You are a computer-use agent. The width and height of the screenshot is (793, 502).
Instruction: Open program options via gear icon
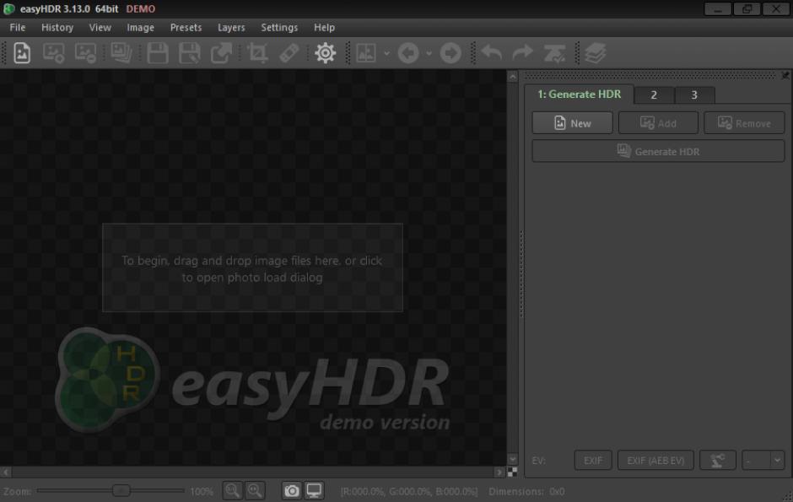pyautogui.click(x=325, y=52)
